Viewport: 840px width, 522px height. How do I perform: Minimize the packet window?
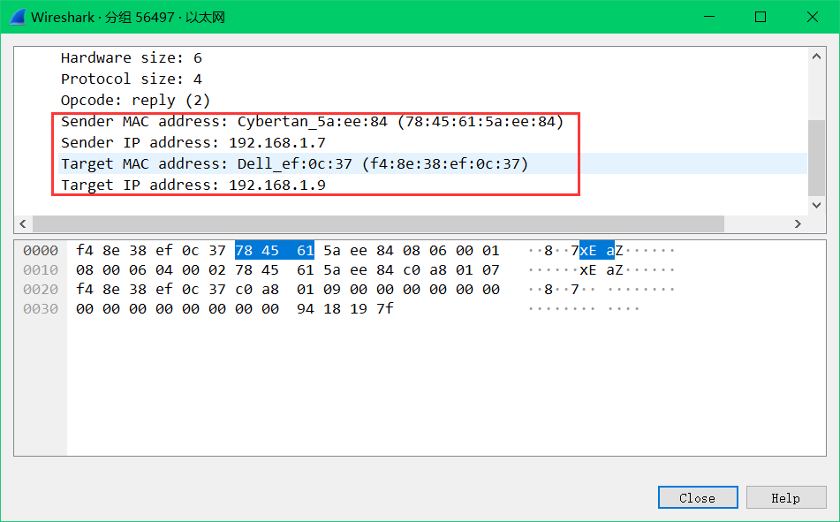pos(709,17)
